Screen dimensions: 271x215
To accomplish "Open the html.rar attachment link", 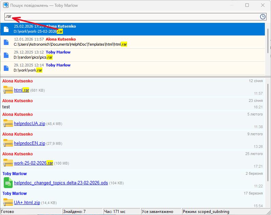I will pos(22,90).
